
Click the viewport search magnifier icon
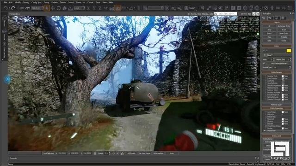(x=216, y=14)
